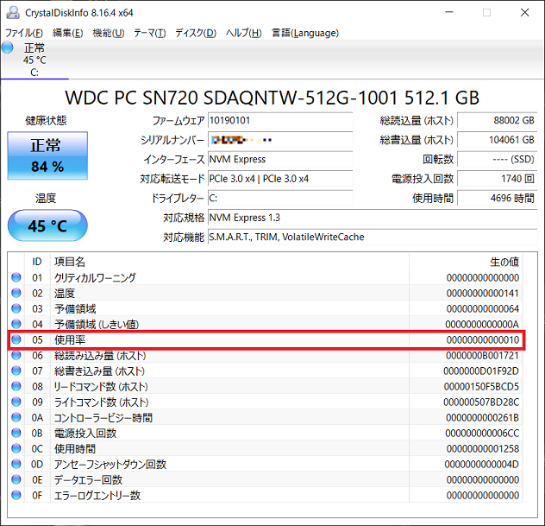Click status orb for row 0F エラーログエントリー数

(16, 495)
